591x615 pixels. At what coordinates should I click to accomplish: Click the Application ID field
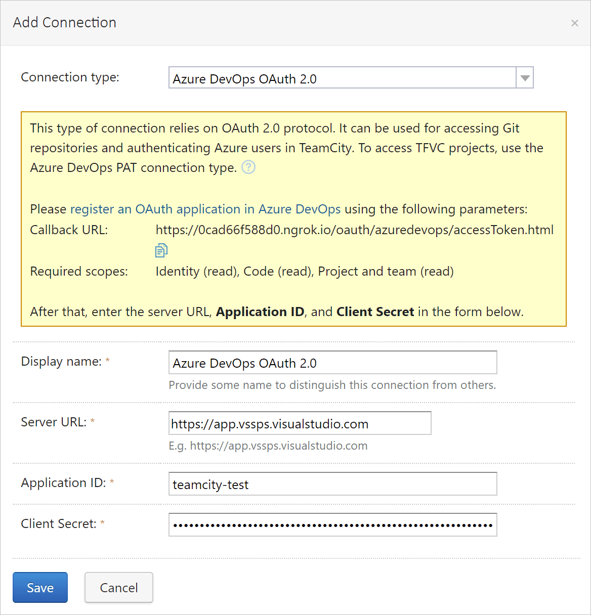[x=333, y=484]
